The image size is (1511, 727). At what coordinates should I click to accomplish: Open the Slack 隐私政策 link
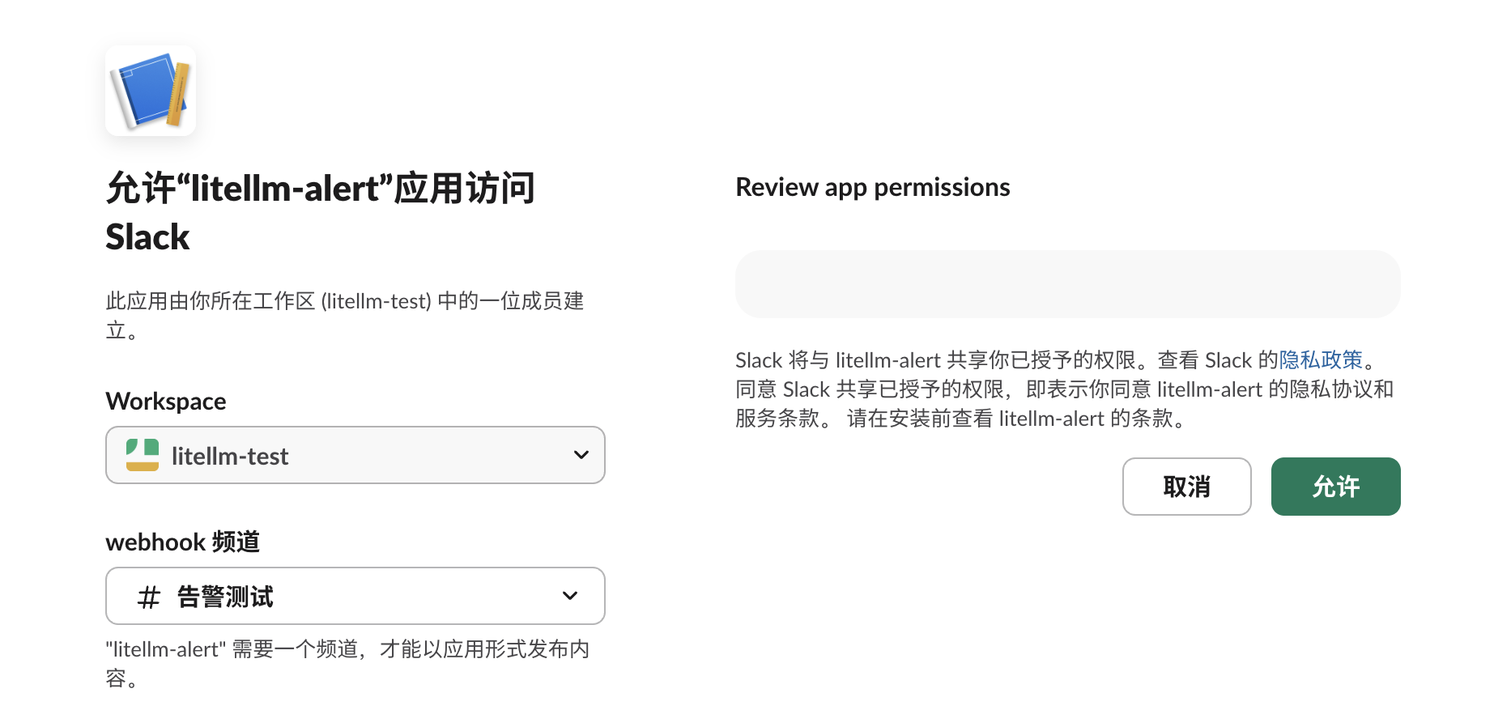pyautogui.click(x=1320, y=359)
